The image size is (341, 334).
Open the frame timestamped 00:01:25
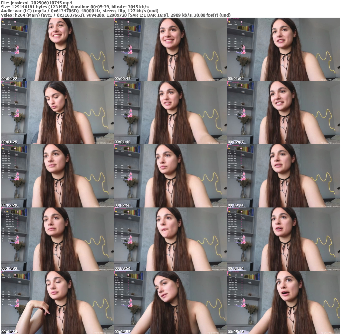click(x=57, y=113)
